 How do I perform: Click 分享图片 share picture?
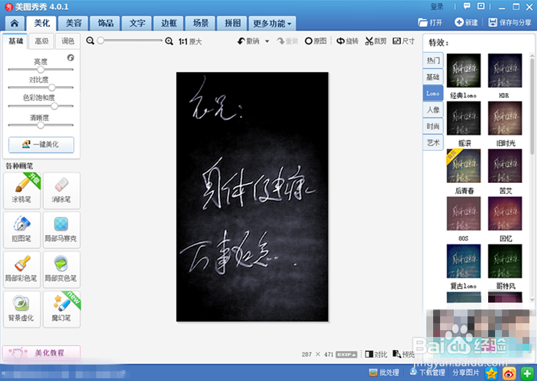(465, 373)
